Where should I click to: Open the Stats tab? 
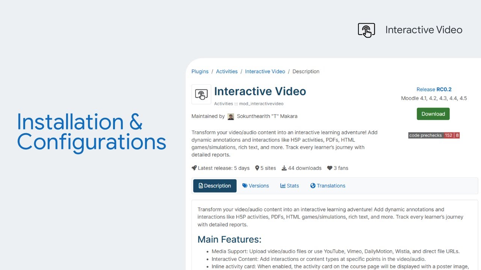290,186
